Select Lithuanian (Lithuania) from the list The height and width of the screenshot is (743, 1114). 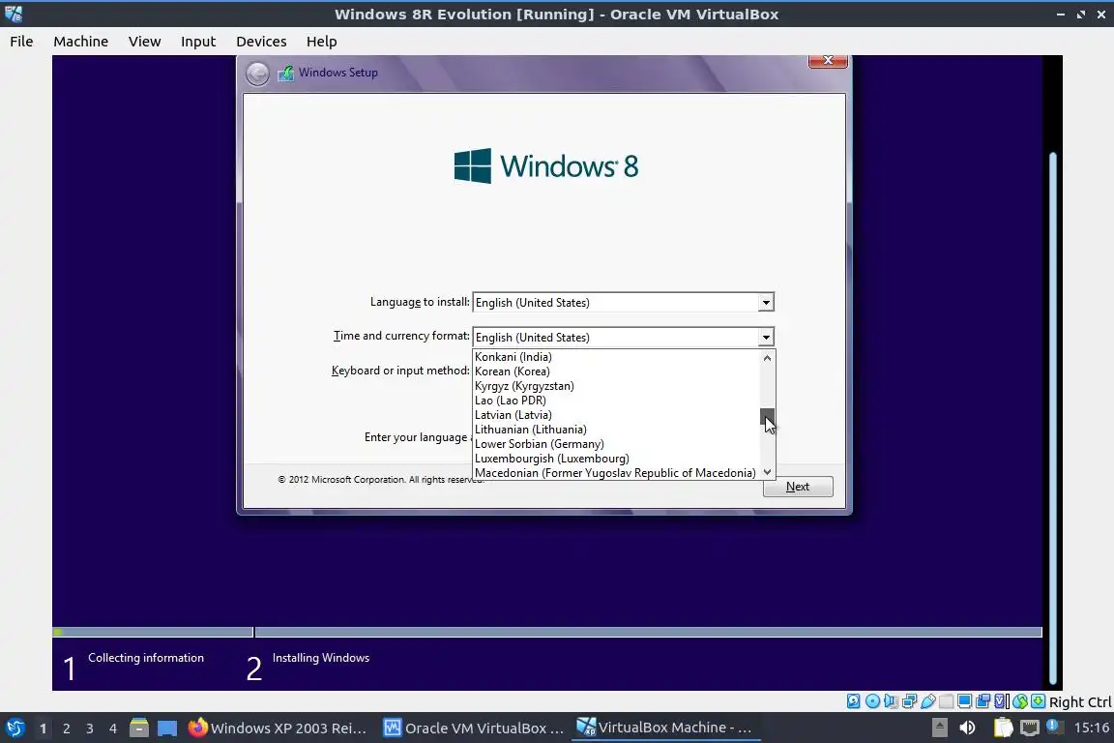point(615,430)
